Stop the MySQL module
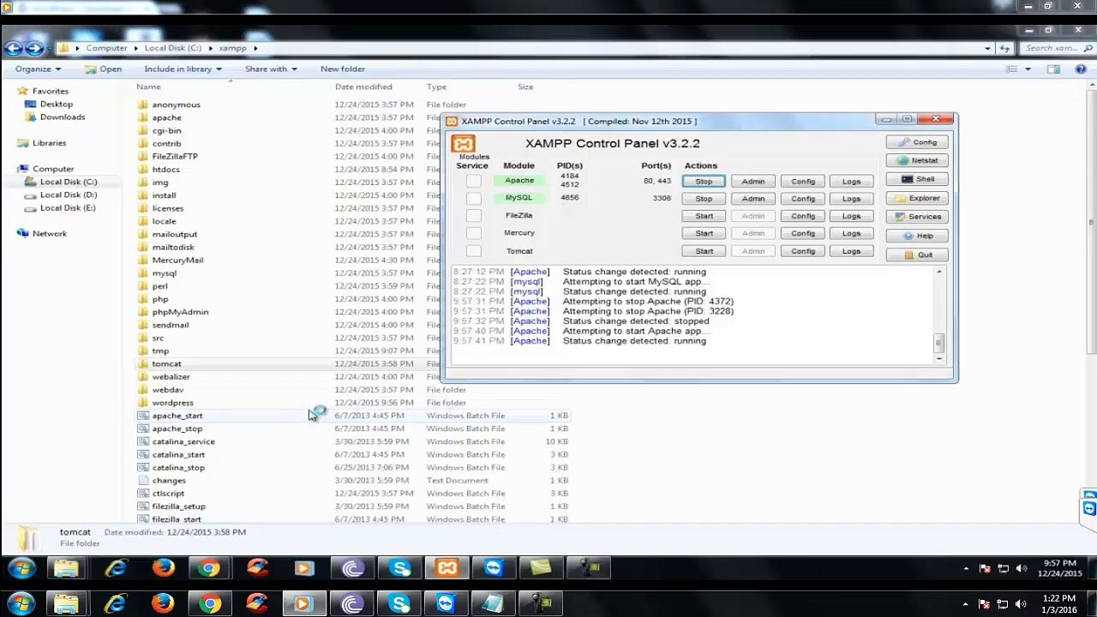This screenshot has width=1097, height=617. pyautogui.click(x=704, y=199)
